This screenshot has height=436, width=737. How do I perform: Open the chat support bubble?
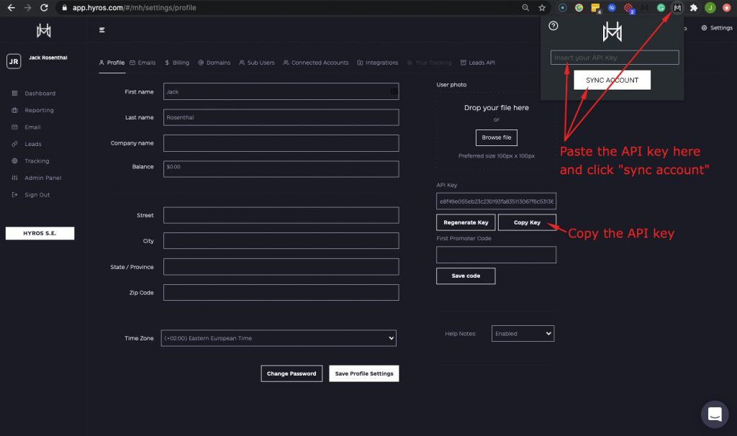tap(715, 414)
